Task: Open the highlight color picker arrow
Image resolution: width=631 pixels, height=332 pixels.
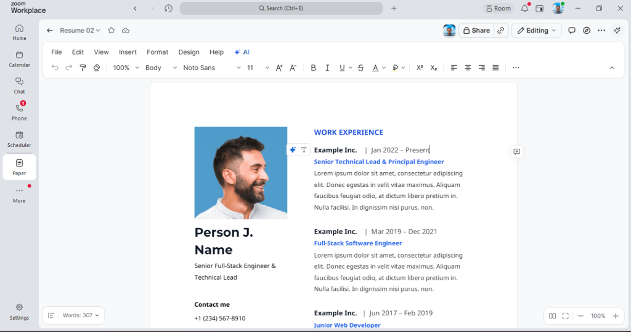Action: tap(403, 68)
